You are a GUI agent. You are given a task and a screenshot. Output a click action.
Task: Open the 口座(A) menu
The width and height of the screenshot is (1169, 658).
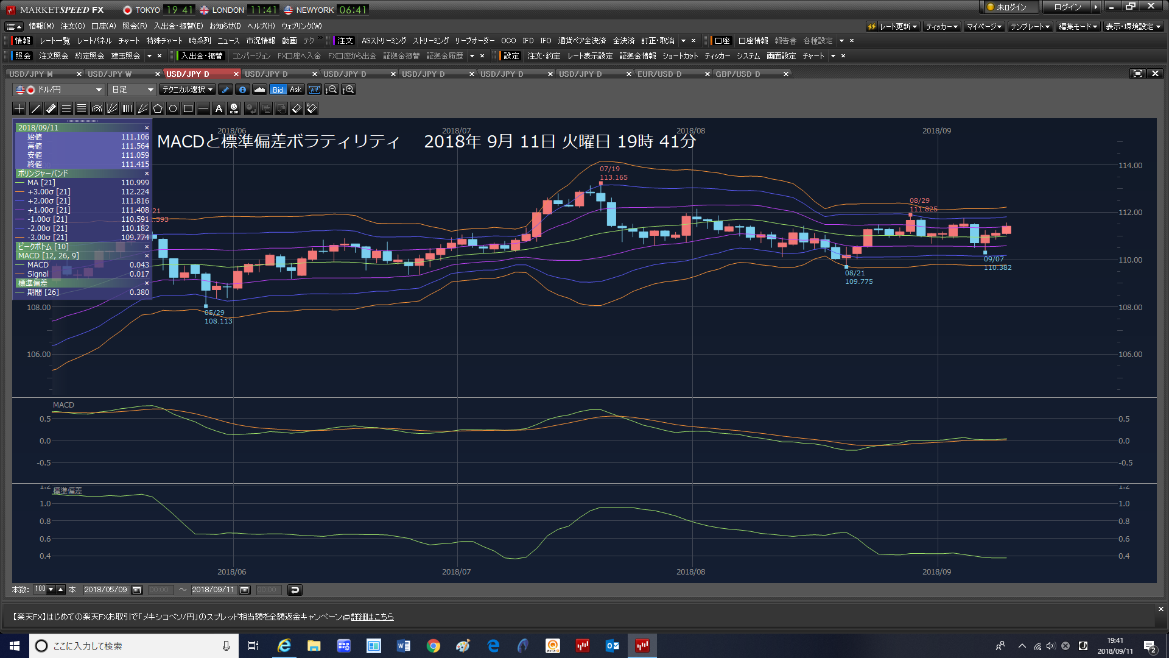(x=104, y=26)
